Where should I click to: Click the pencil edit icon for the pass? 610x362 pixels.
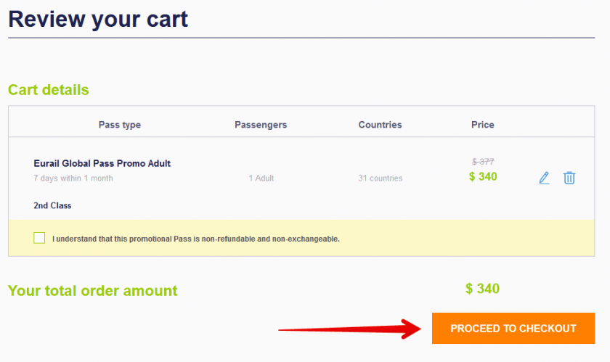tap(544, 178)
